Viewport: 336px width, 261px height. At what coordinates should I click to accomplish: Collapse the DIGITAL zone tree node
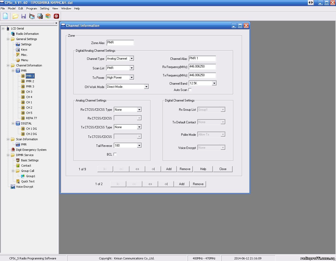pyautogui.click(x=13, y=123)
